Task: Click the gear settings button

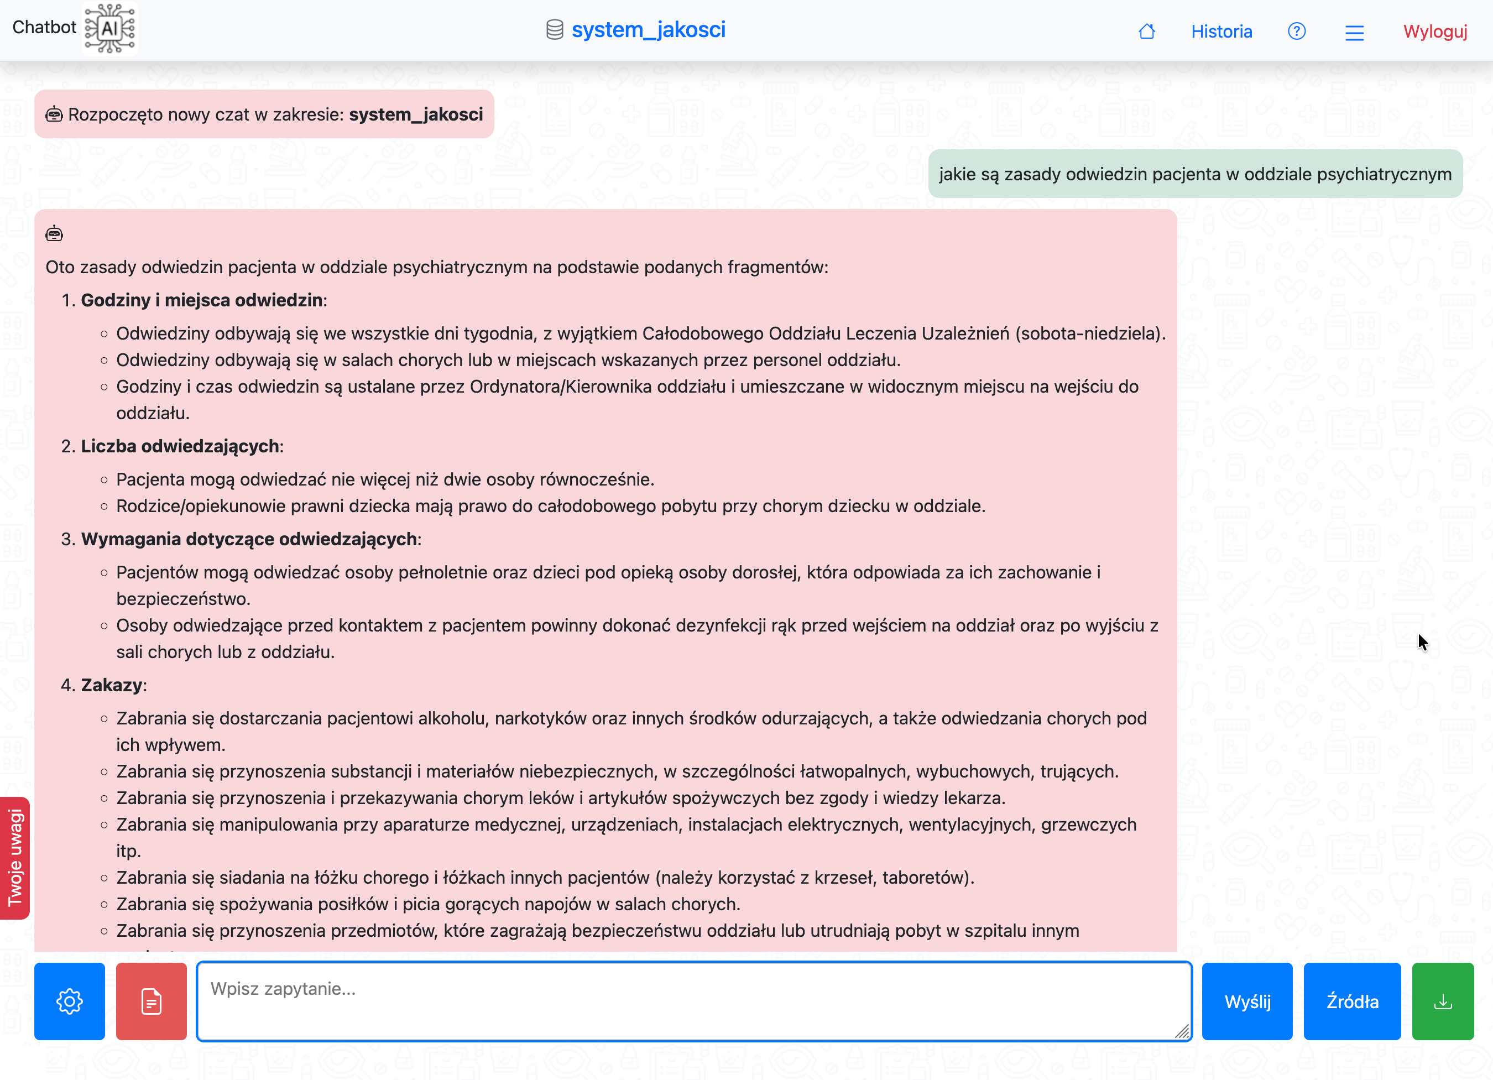Action: point(70,1000)
